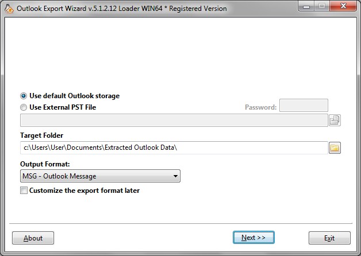Browse for an external PST file icon
The height and width of the screenshot is (256, 361).
[x=335, y=120]
